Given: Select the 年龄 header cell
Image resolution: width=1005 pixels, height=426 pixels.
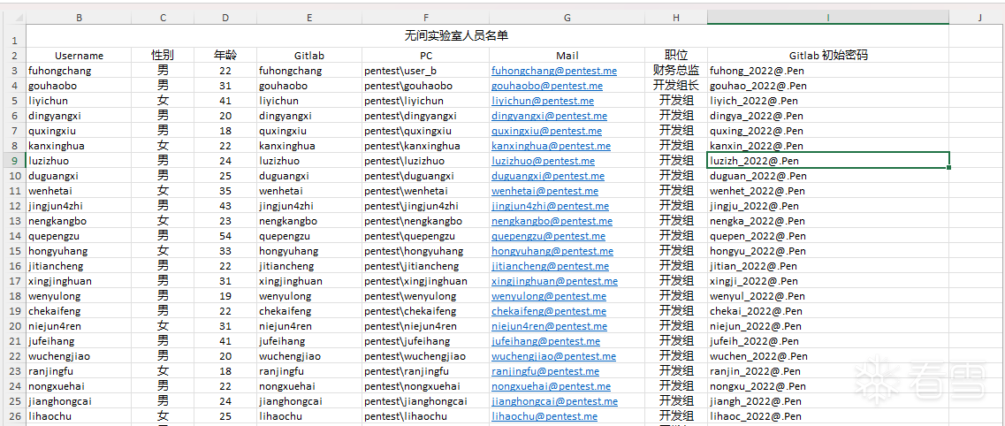Looking at the screenshot, I should click(x=225, y=56).
